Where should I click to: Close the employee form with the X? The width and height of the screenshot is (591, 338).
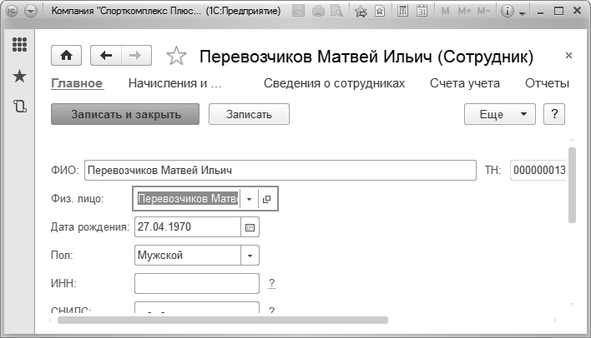click(568, 56)
